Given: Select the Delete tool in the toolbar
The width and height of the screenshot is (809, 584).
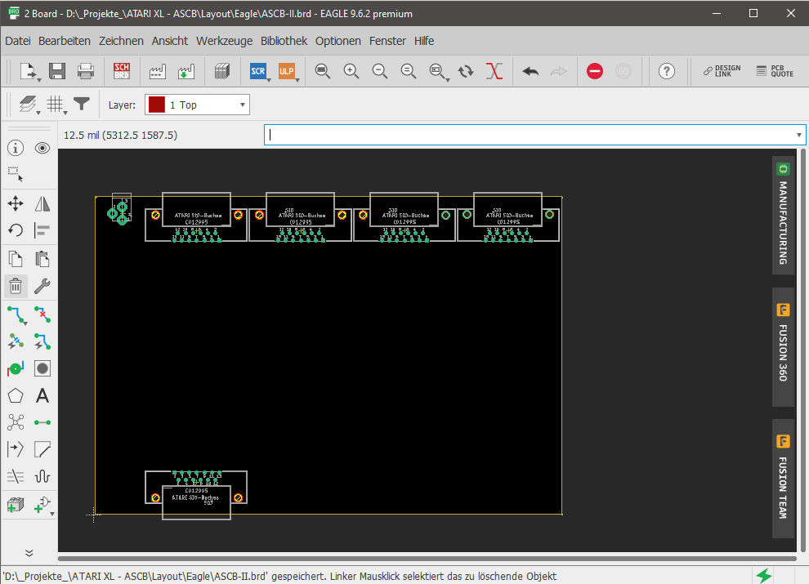Looking at the screenshot, I should (15, 286).
